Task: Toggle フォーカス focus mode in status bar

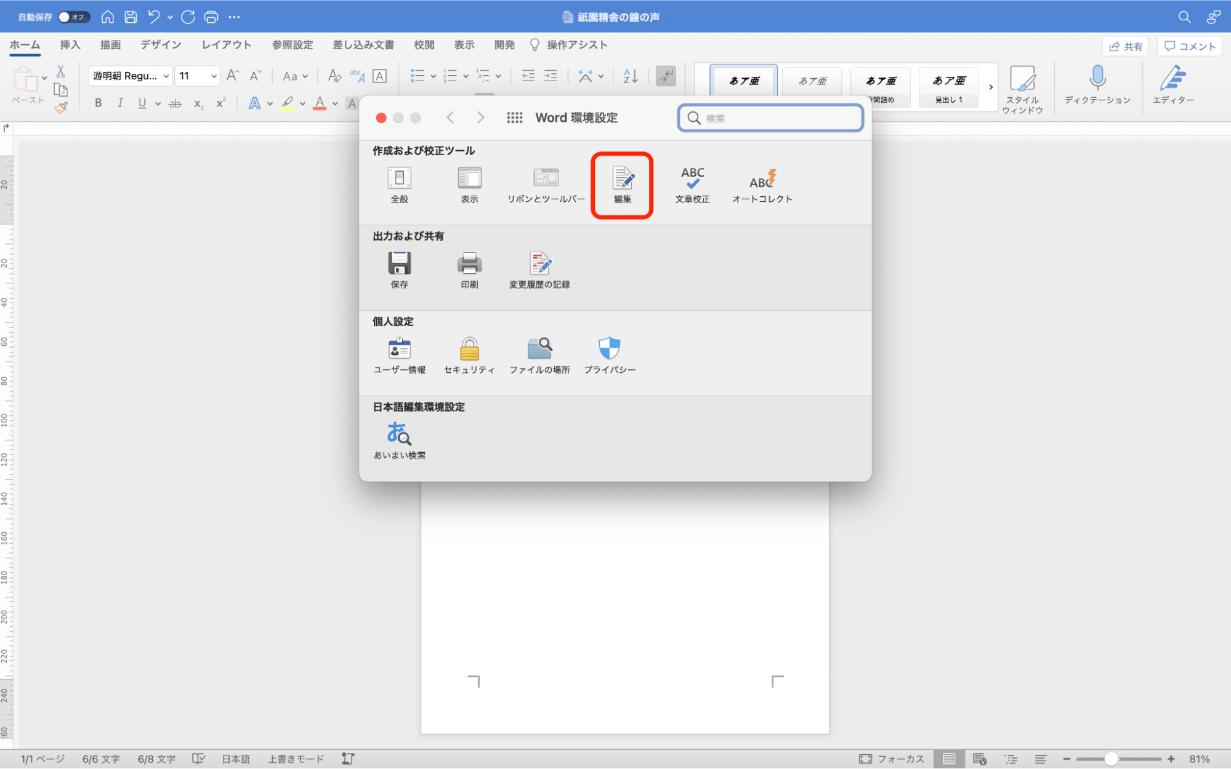Action: pos(892,759)
